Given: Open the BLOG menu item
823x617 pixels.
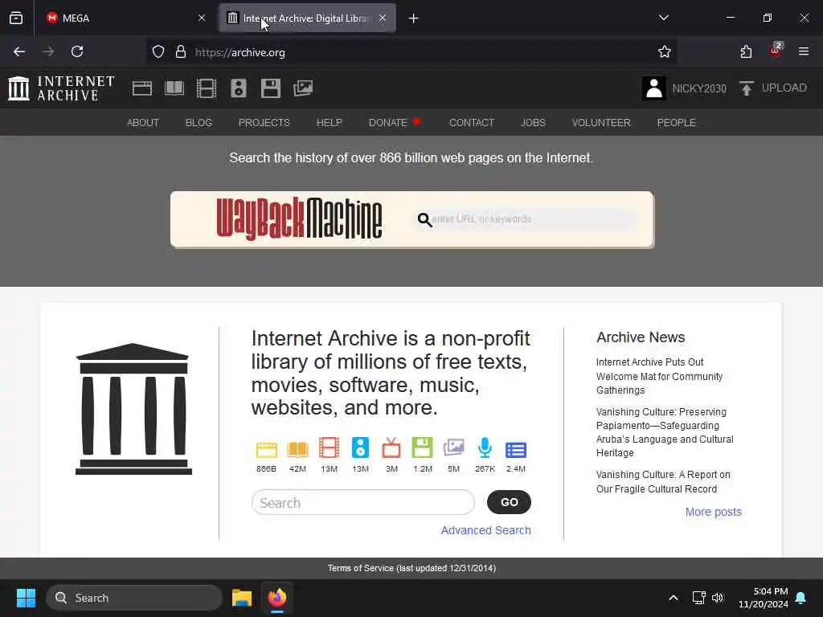Looking at the screenshot, I should [x=199, y=123].
